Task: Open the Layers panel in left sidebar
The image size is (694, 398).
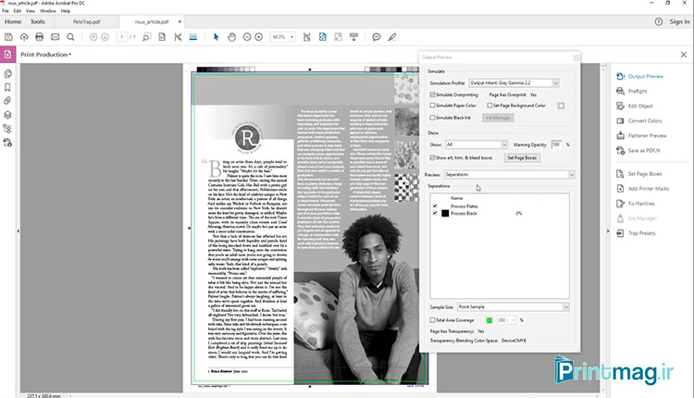Action: point(7,115)
